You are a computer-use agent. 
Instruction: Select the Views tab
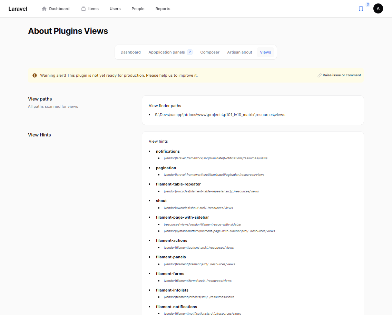tap(265, 52)
